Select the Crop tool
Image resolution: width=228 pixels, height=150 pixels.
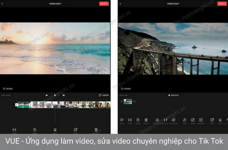pos(185,120)
